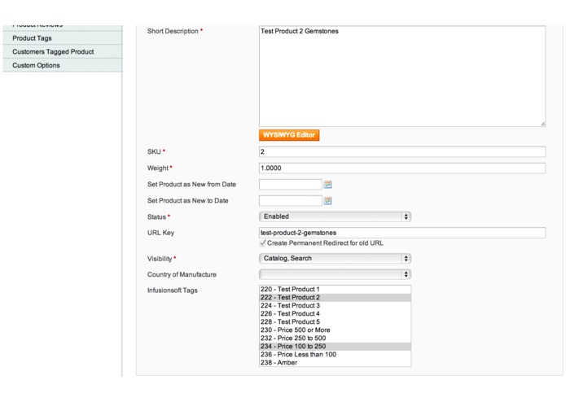Select tag 226 - Test Product 4
This screenshot has height=402, width=566.
pyautogui.click(x=335, y=313)
